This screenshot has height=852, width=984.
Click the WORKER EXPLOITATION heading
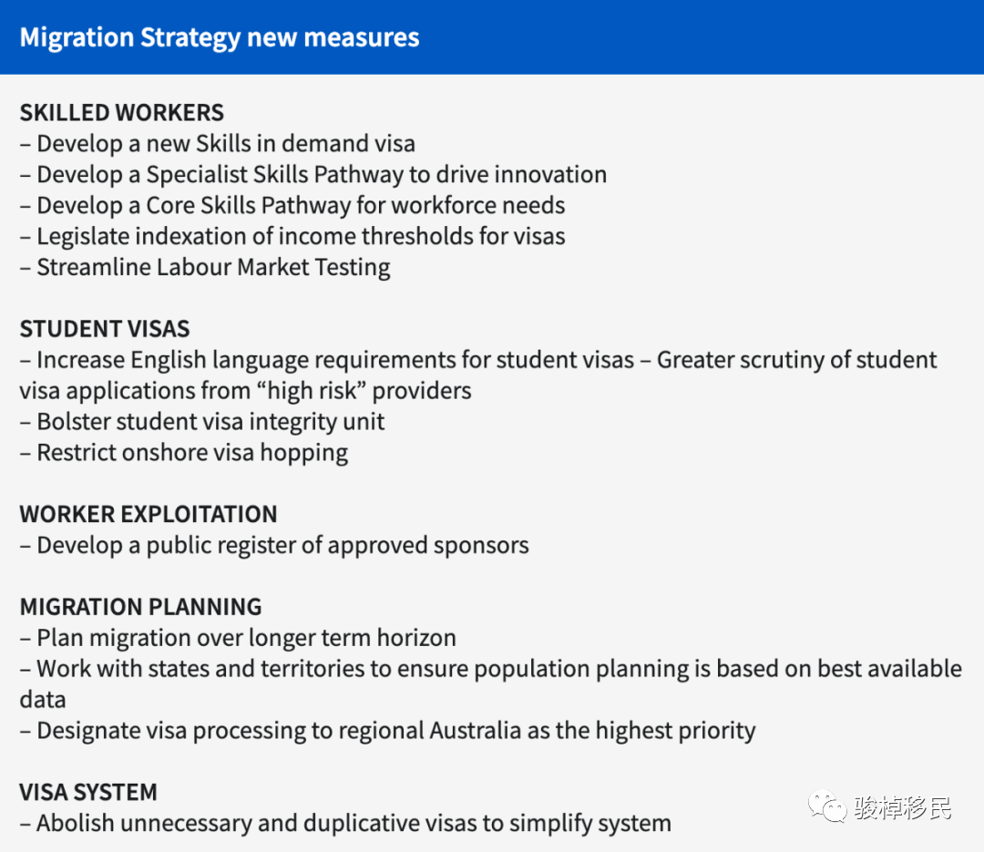tap(149, 514)
